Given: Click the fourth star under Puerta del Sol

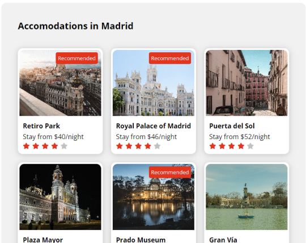Looking at the screenshot, I should (241, 146).
